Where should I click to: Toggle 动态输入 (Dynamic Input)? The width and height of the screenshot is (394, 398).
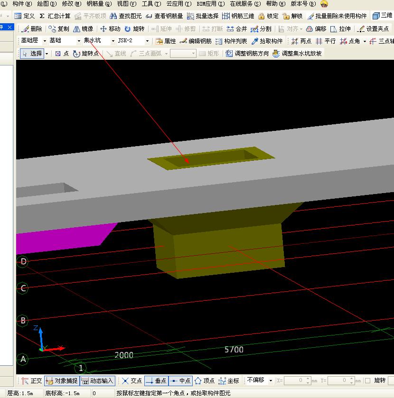click(97, 380)
